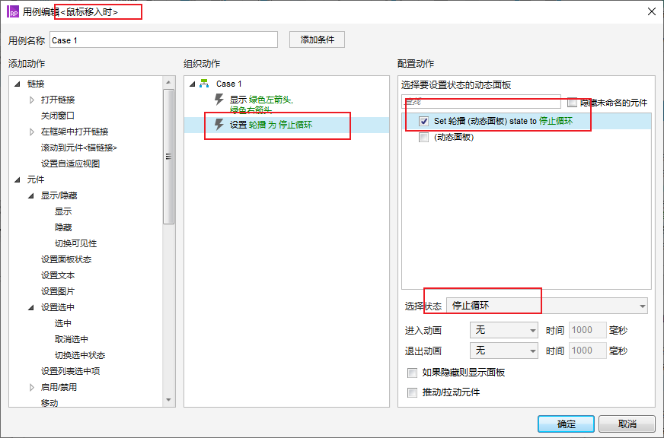Click the 用例名称 input field with Case 1
This screenshot has width=664, height=438.
pyautogui.click(x=164, y=40)
